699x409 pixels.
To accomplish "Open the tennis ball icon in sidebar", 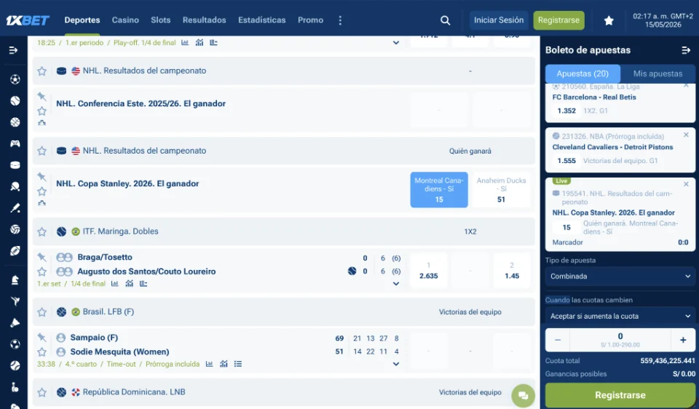I will [15, 100].
